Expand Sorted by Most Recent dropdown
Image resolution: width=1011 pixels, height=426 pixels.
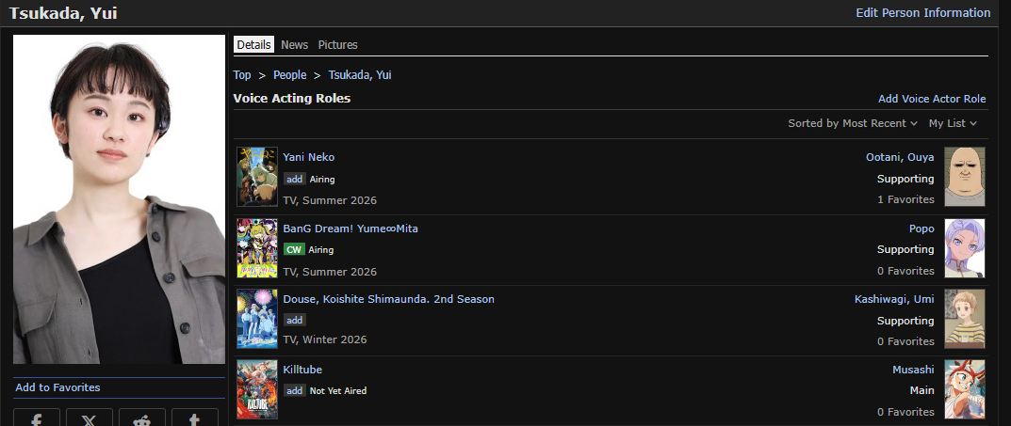click(853, 123)
